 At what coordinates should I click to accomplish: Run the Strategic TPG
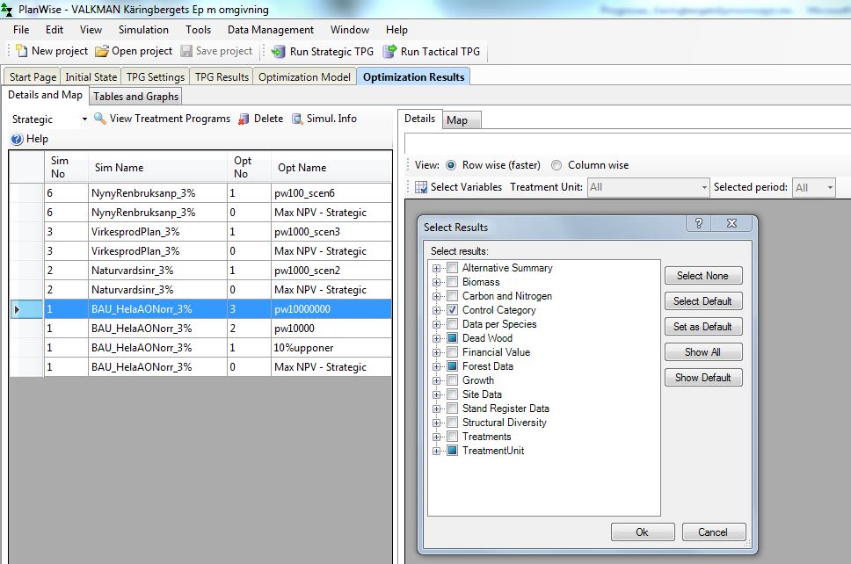coord(279,52)
